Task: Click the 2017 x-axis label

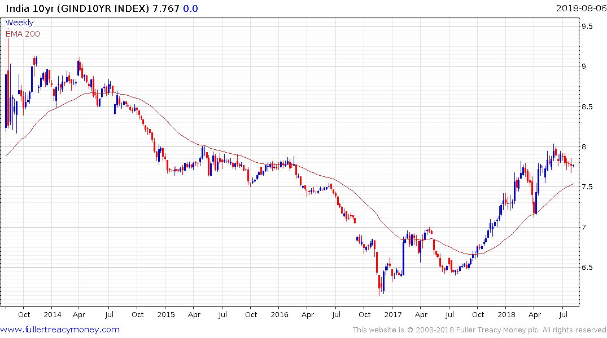Action: pyautogui.click(x=393, y=315)
